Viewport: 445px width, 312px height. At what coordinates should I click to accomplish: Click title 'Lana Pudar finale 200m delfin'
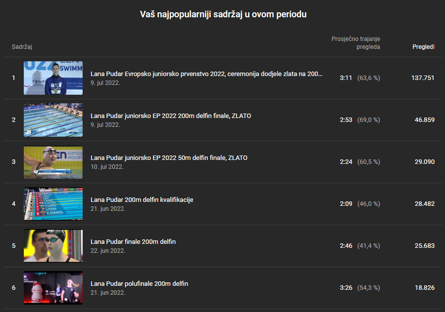coord(133,242)
